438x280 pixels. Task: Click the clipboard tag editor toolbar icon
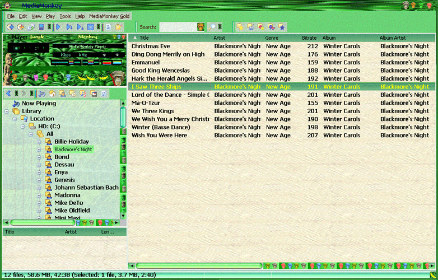tap(119, 27)
